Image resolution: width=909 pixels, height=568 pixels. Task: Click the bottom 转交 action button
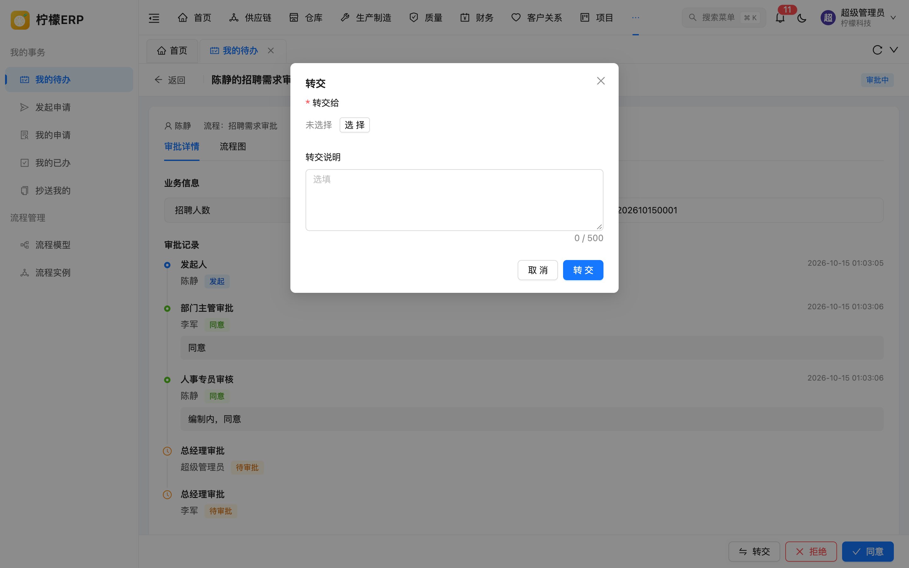pos(754,552)
